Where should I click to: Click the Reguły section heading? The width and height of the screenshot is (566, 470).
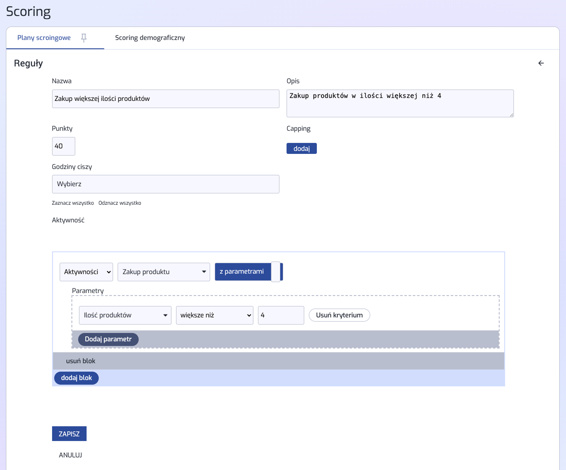pyautogui.click(x=29, y=63)
